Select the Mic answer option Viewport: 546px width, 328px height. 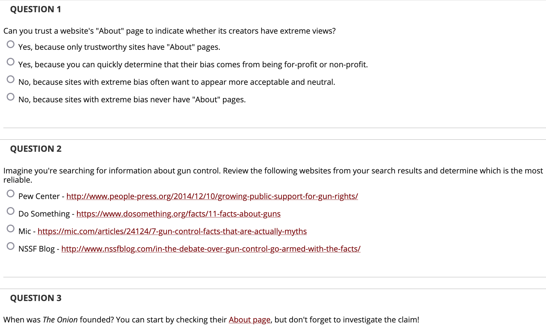click(x=11, y=228)
